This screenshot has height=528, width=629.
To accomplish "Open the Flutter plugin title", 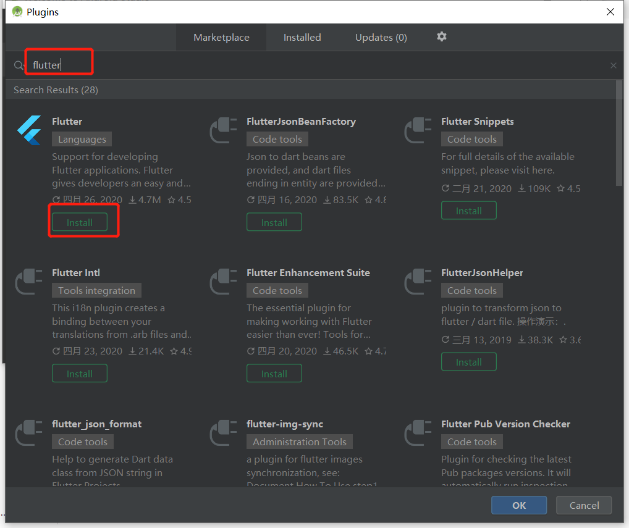I will click(x=67, y=122).
